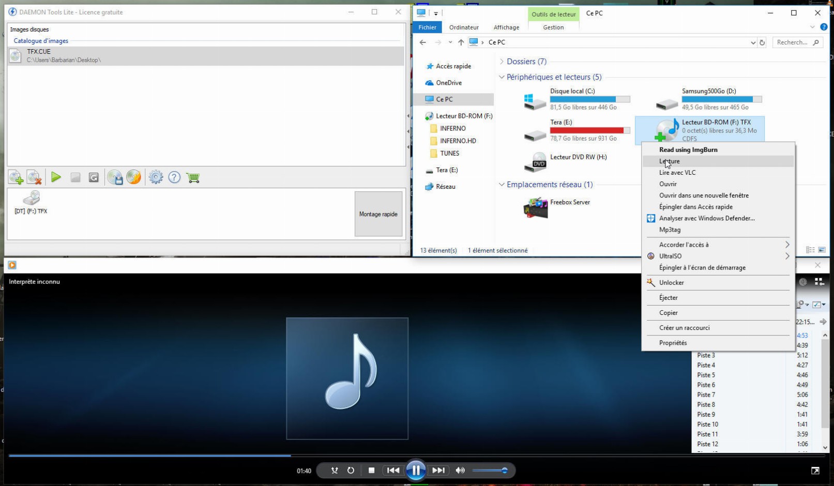The height and width of the screenshot is (486, 834).
Task: Click the Add Image icon in DAEMON Tools
Action: (16, 177)
